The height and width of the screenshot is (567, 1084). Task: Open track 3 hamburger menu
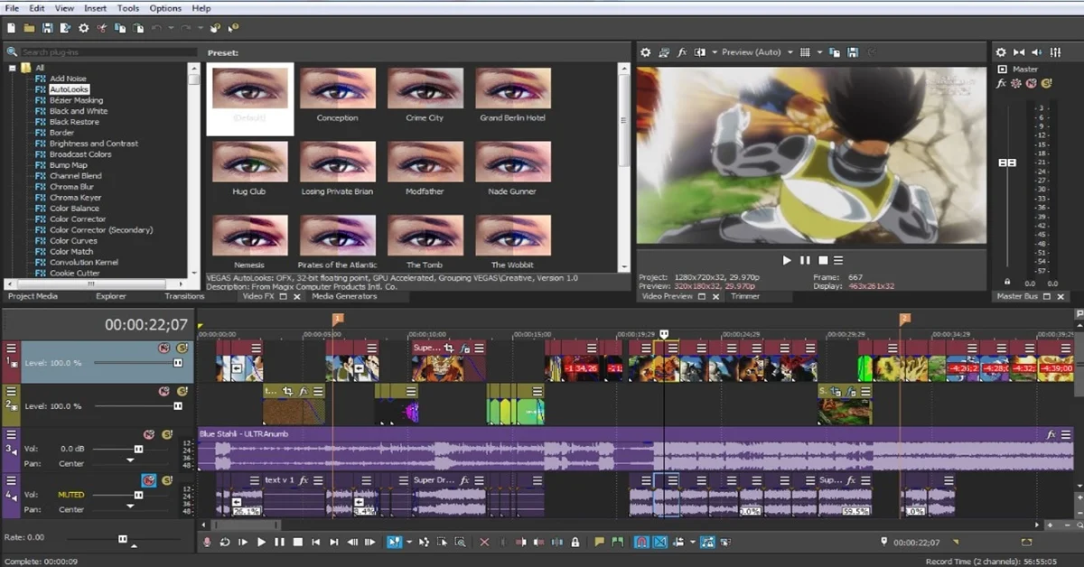coord(12,434)
